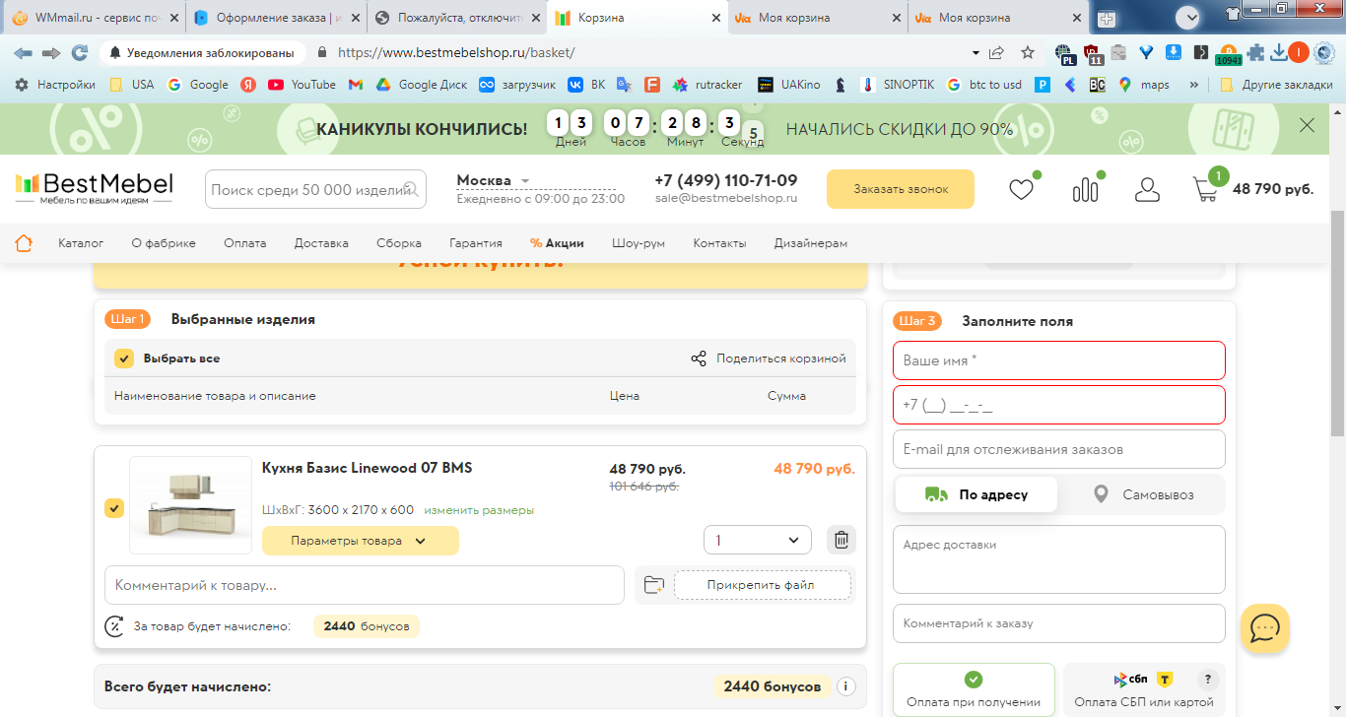Close the sale promotion banner
The height and width of the screenshot is (717, 1346).
pyautogui.click(x=1307, y=125)
